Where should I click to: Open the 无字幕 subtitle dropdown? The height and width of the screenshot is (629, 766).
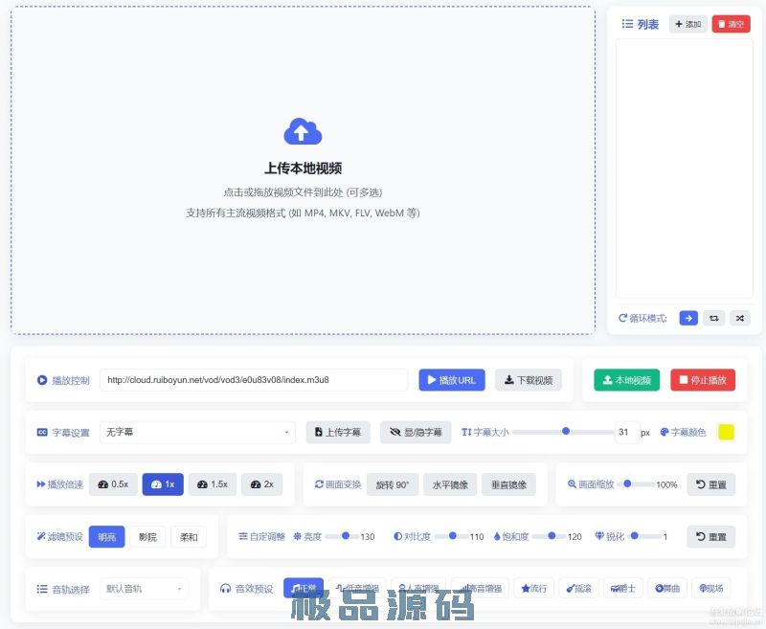(x=197, y=432)
